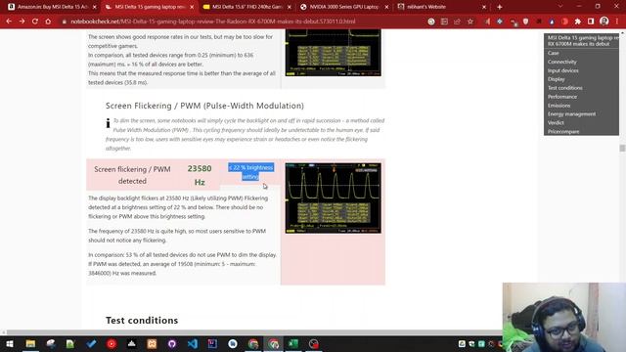Jump to the Pricecompare section
Screen dimensions: 626x352
click(x=563, y=131)
